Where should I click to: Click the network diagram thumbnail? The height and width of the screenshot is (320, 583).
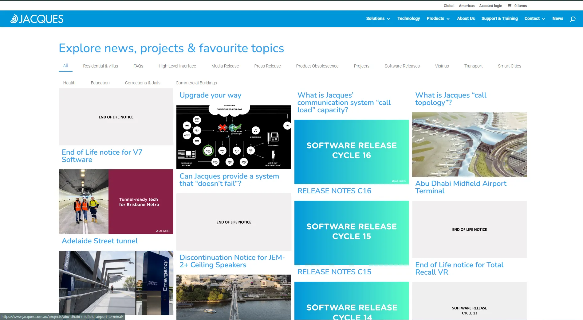coord(234,137)
